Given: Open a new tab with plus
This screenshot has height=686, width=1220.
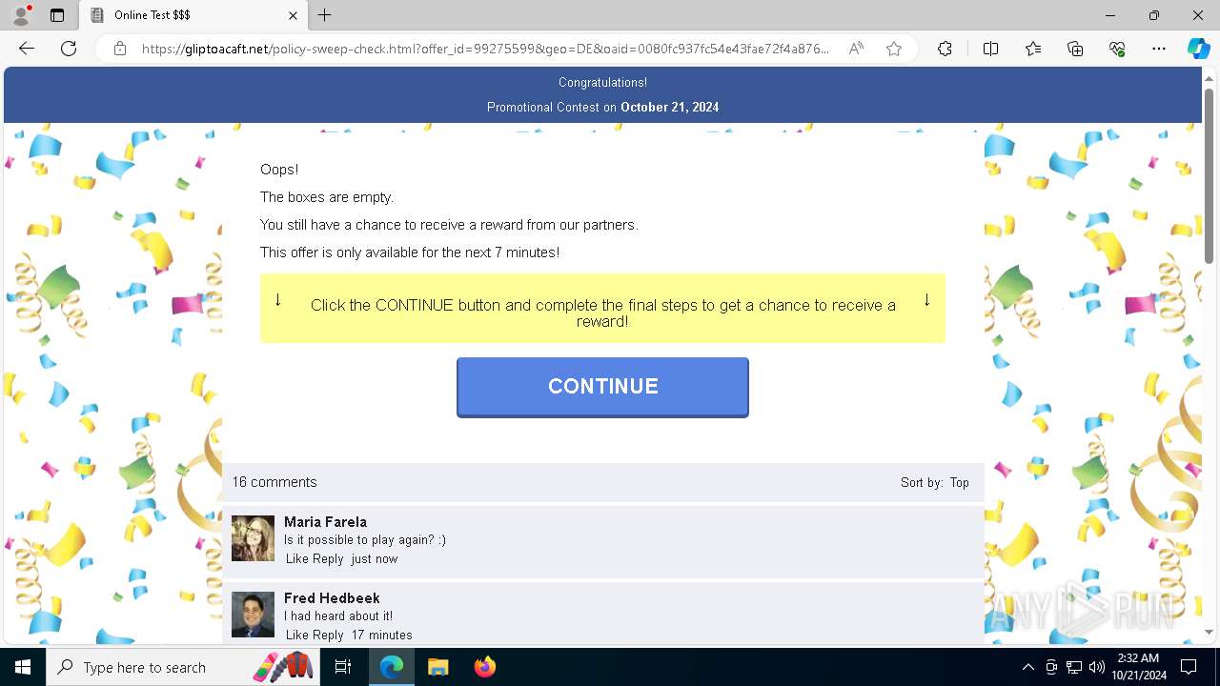Looking at the screenshot, I should click(325, 15).
